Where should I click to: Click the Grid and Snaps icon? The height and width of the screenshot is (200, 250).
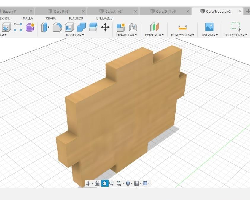tap(137, 183)
